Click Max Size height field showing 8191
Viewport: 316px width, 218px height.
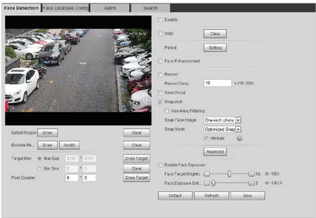pos(89,158)
